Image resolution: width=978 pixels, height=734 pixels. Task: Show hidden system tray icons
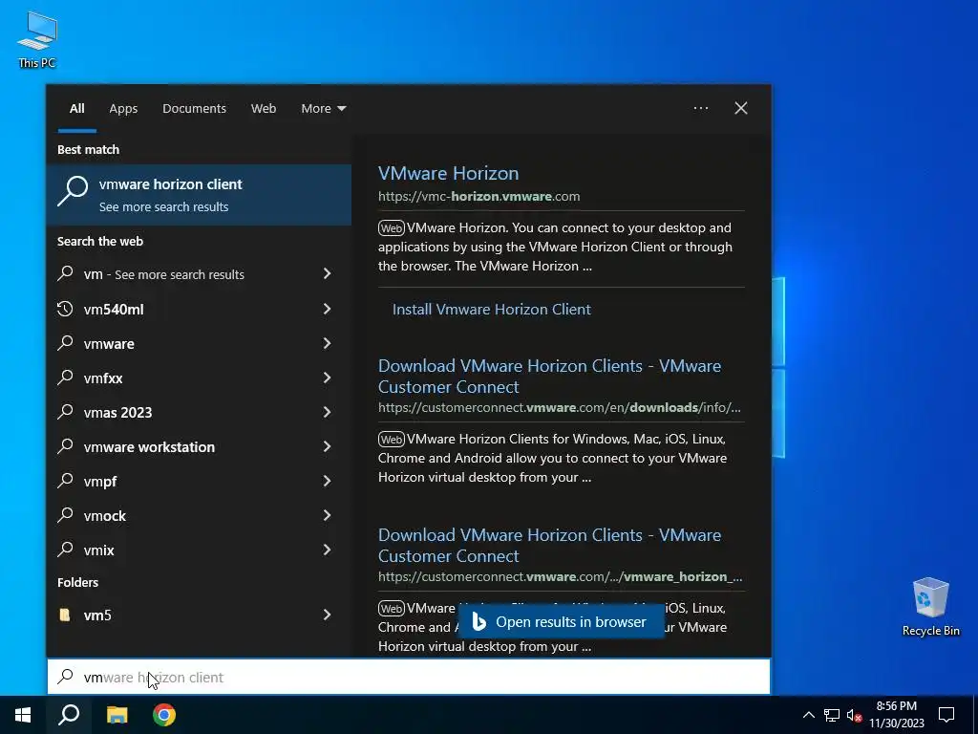coord(808,715)
